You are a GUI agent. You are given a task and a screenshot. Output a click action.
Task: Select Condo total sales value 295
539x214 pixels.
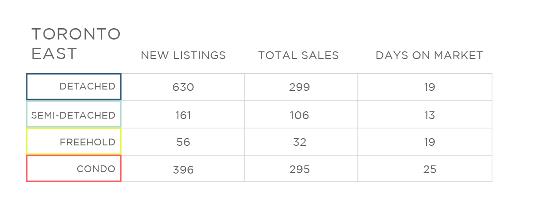(299, 169)
